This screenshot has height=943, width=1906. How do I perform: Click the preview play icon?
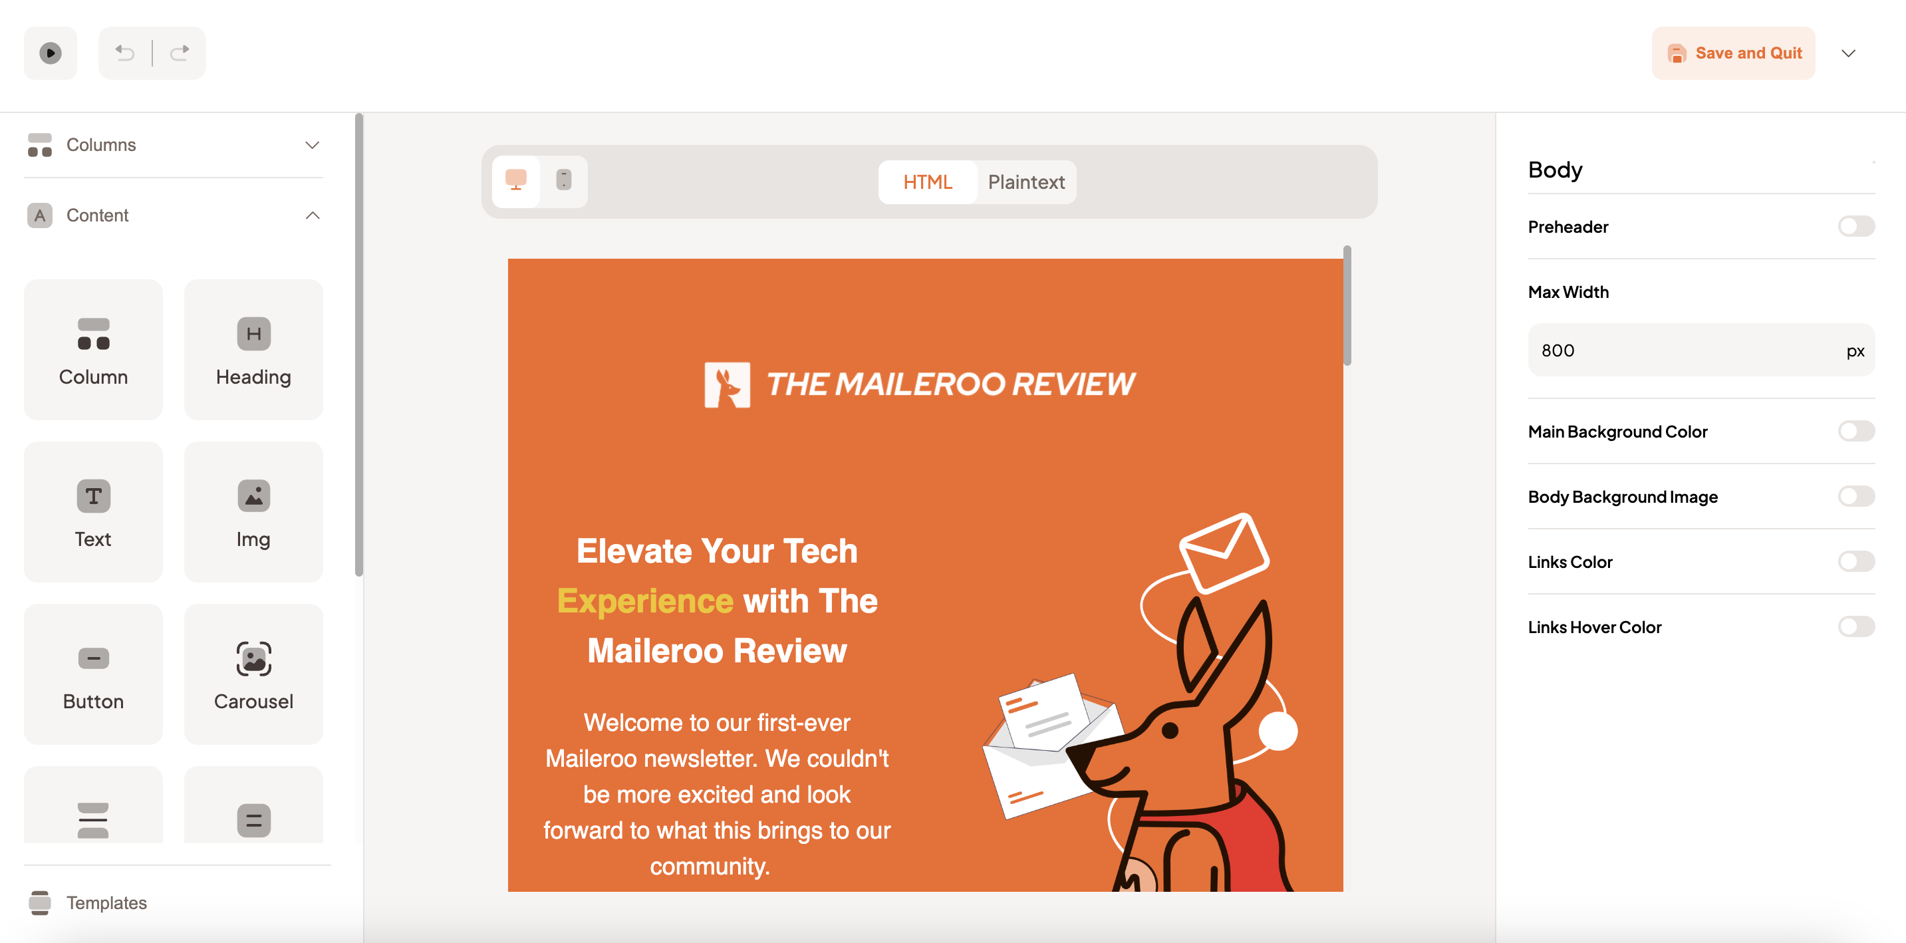[x=51, y=53]
